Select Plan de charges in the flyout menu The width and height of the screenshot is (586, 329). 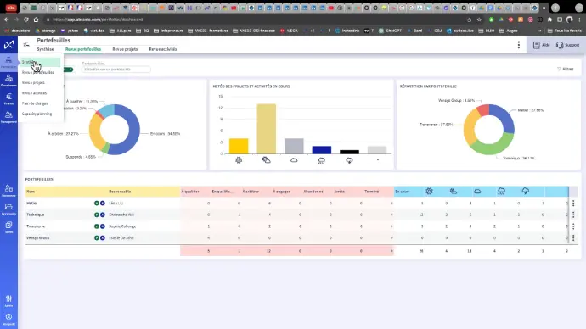click(x=35, y=103)
